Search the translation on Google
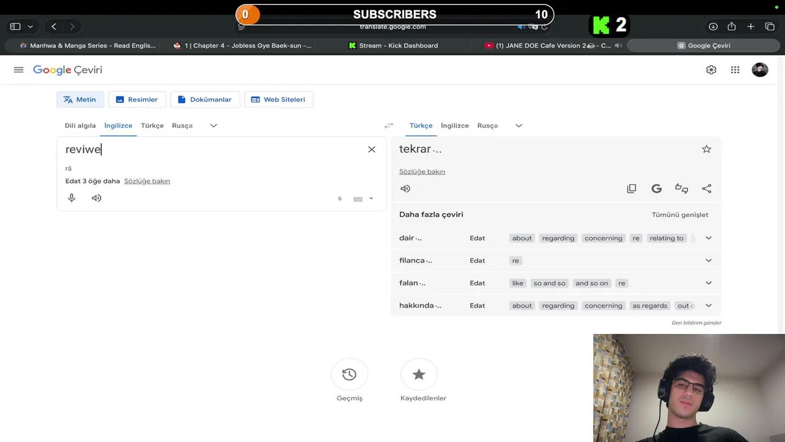The image size is (785, 442). pos(657,188)
